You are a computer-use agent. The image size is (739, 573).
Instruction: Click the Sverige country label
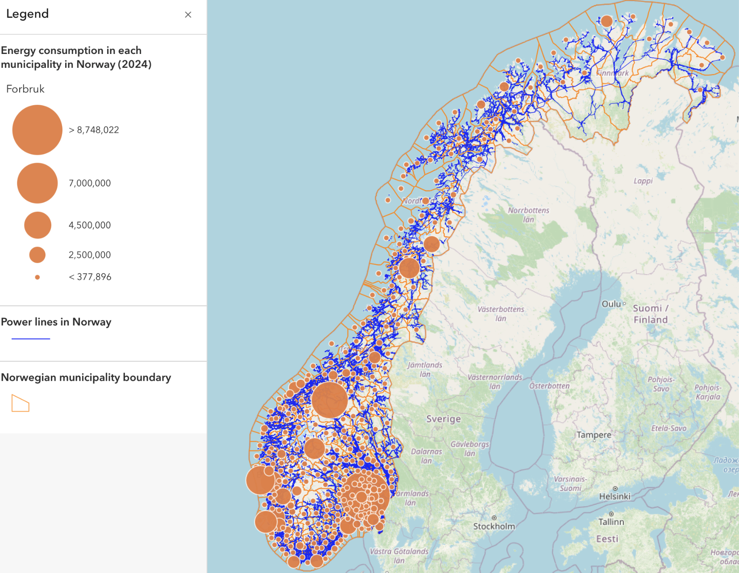click(x=444, y=419)
